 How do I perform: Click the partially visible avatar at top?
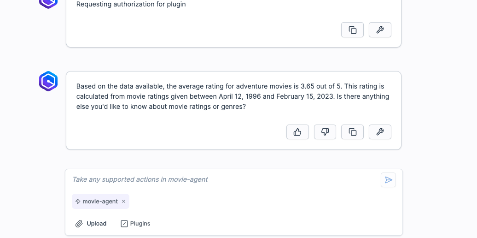pyautogui.click(x=48, y=2)
